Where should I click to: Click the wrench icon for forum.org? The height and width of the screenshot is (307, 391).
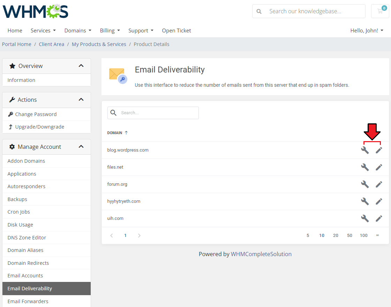pos(365,184)
